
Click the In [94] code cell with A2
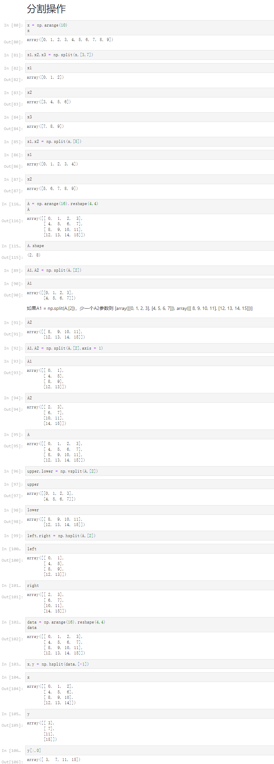click(x=149, y=398)
